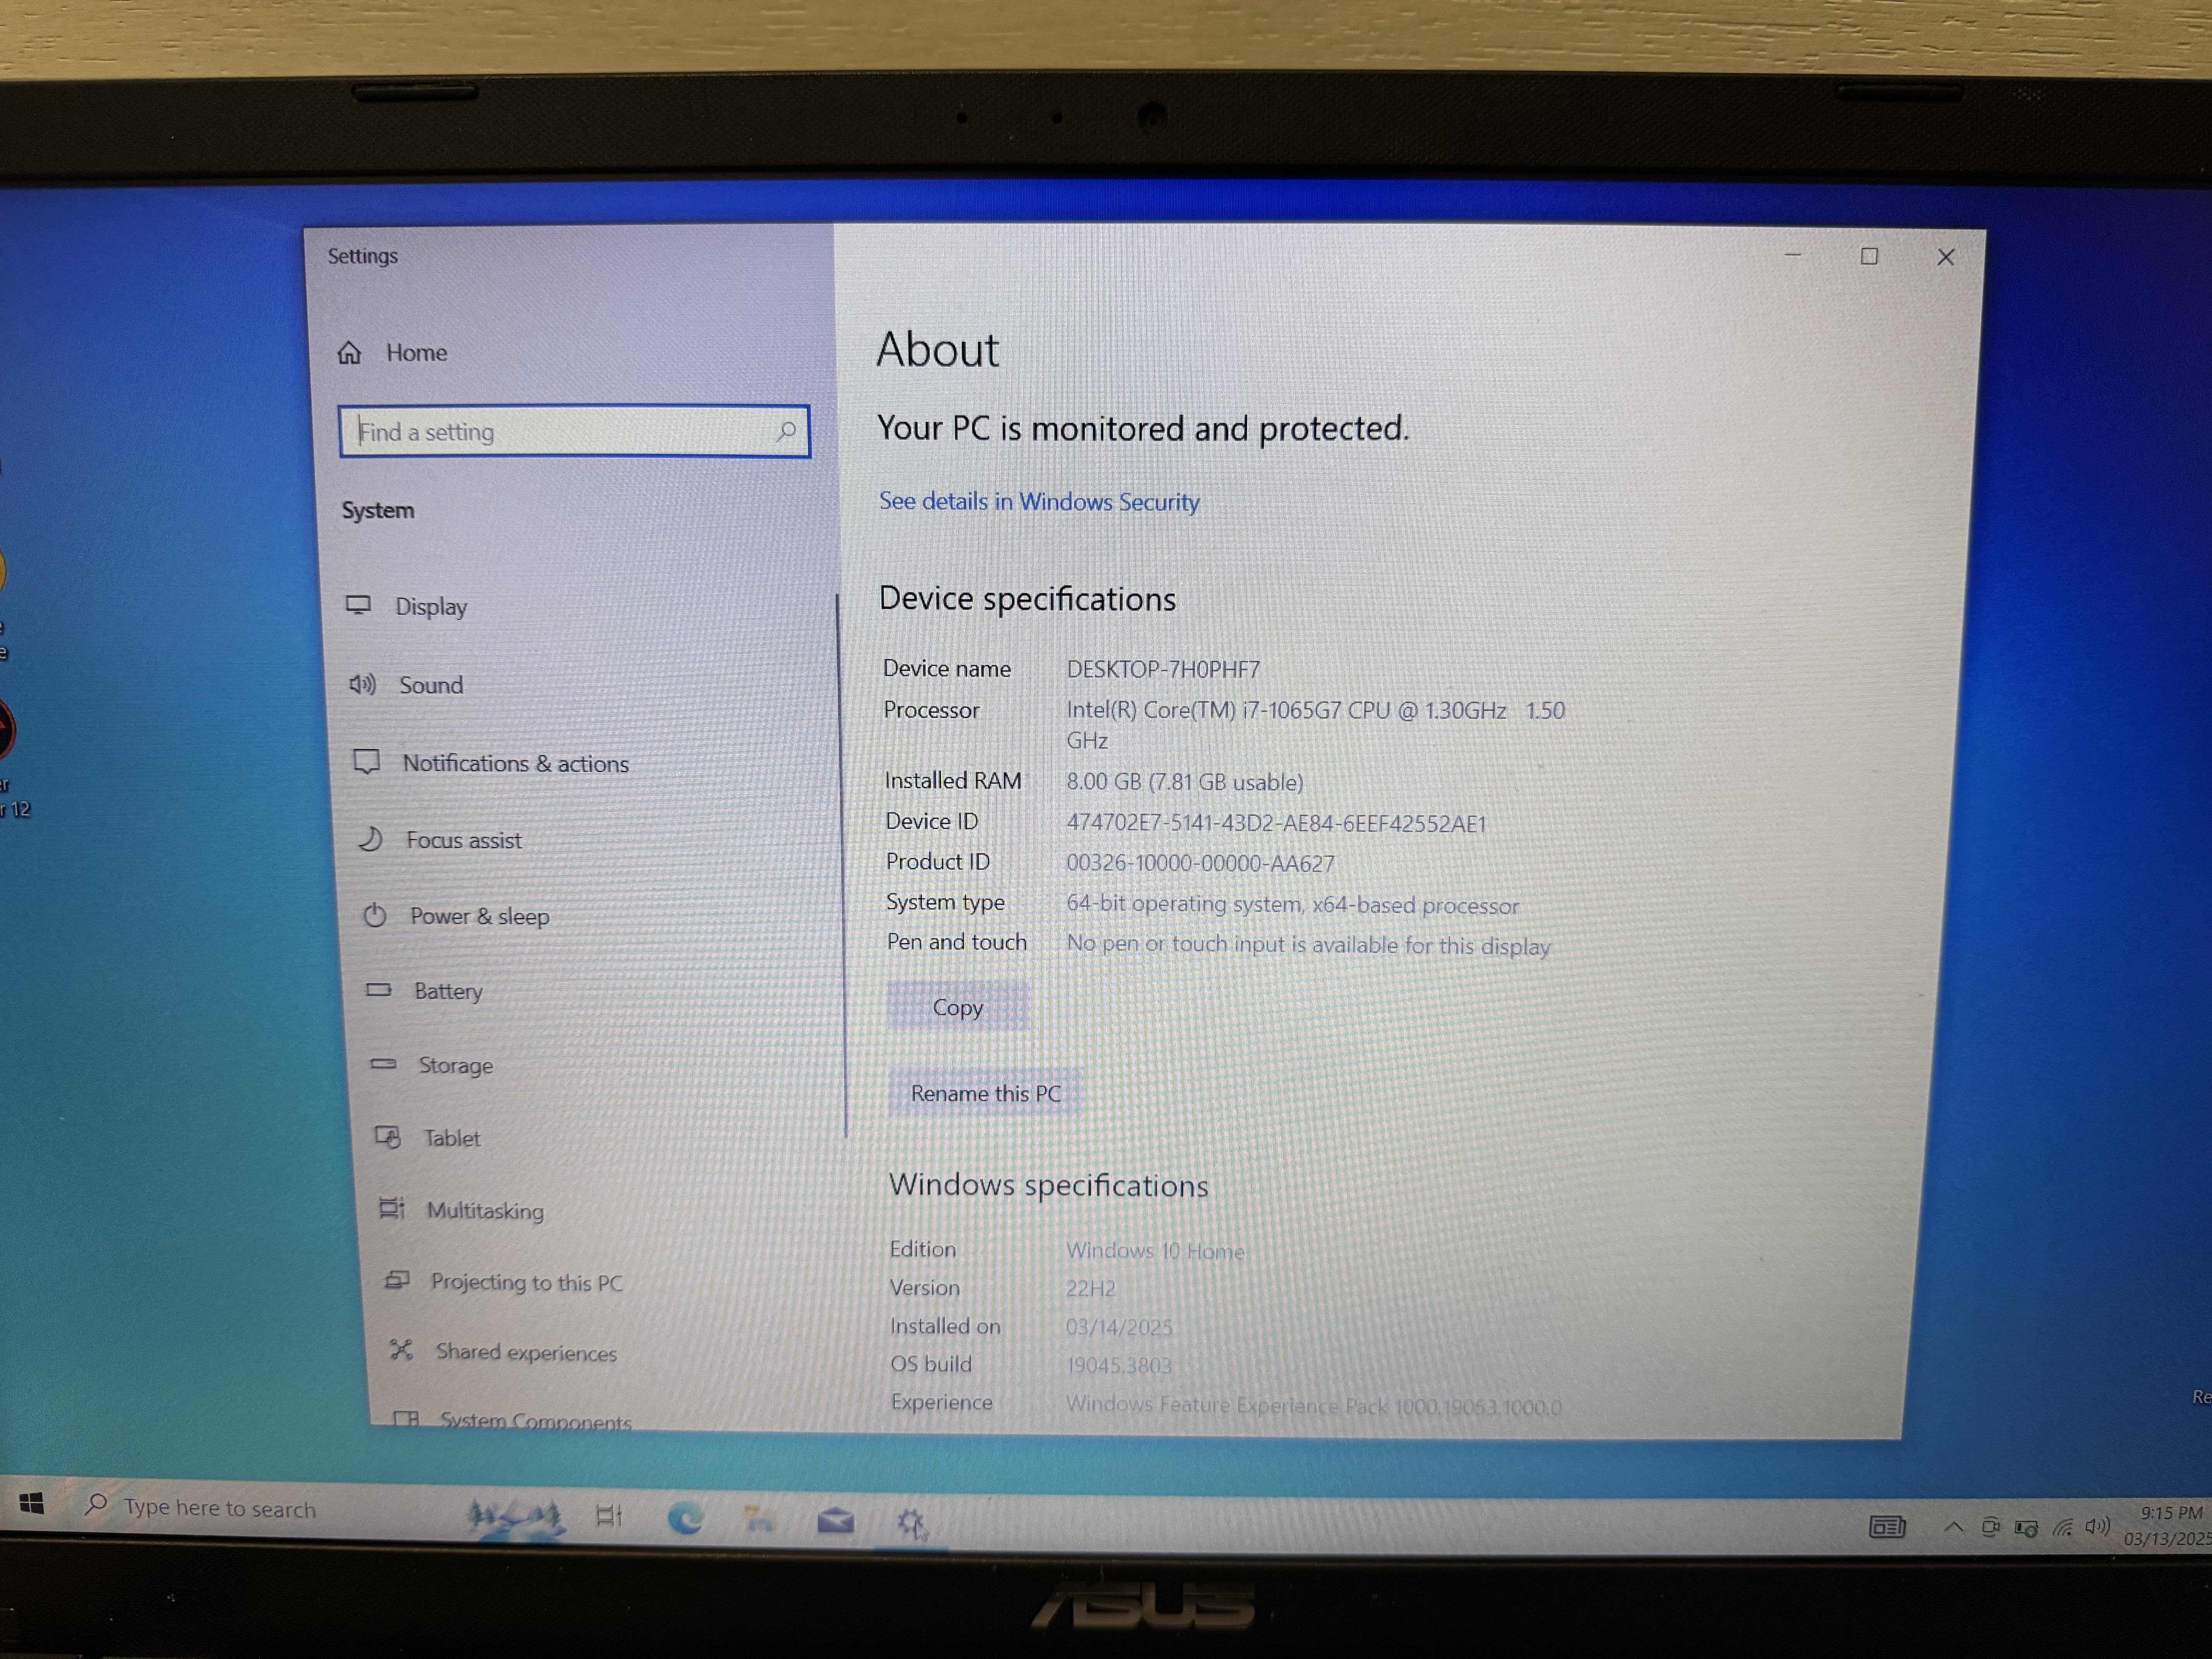Click the search magnifier in settings box

[x=786, y=431]
